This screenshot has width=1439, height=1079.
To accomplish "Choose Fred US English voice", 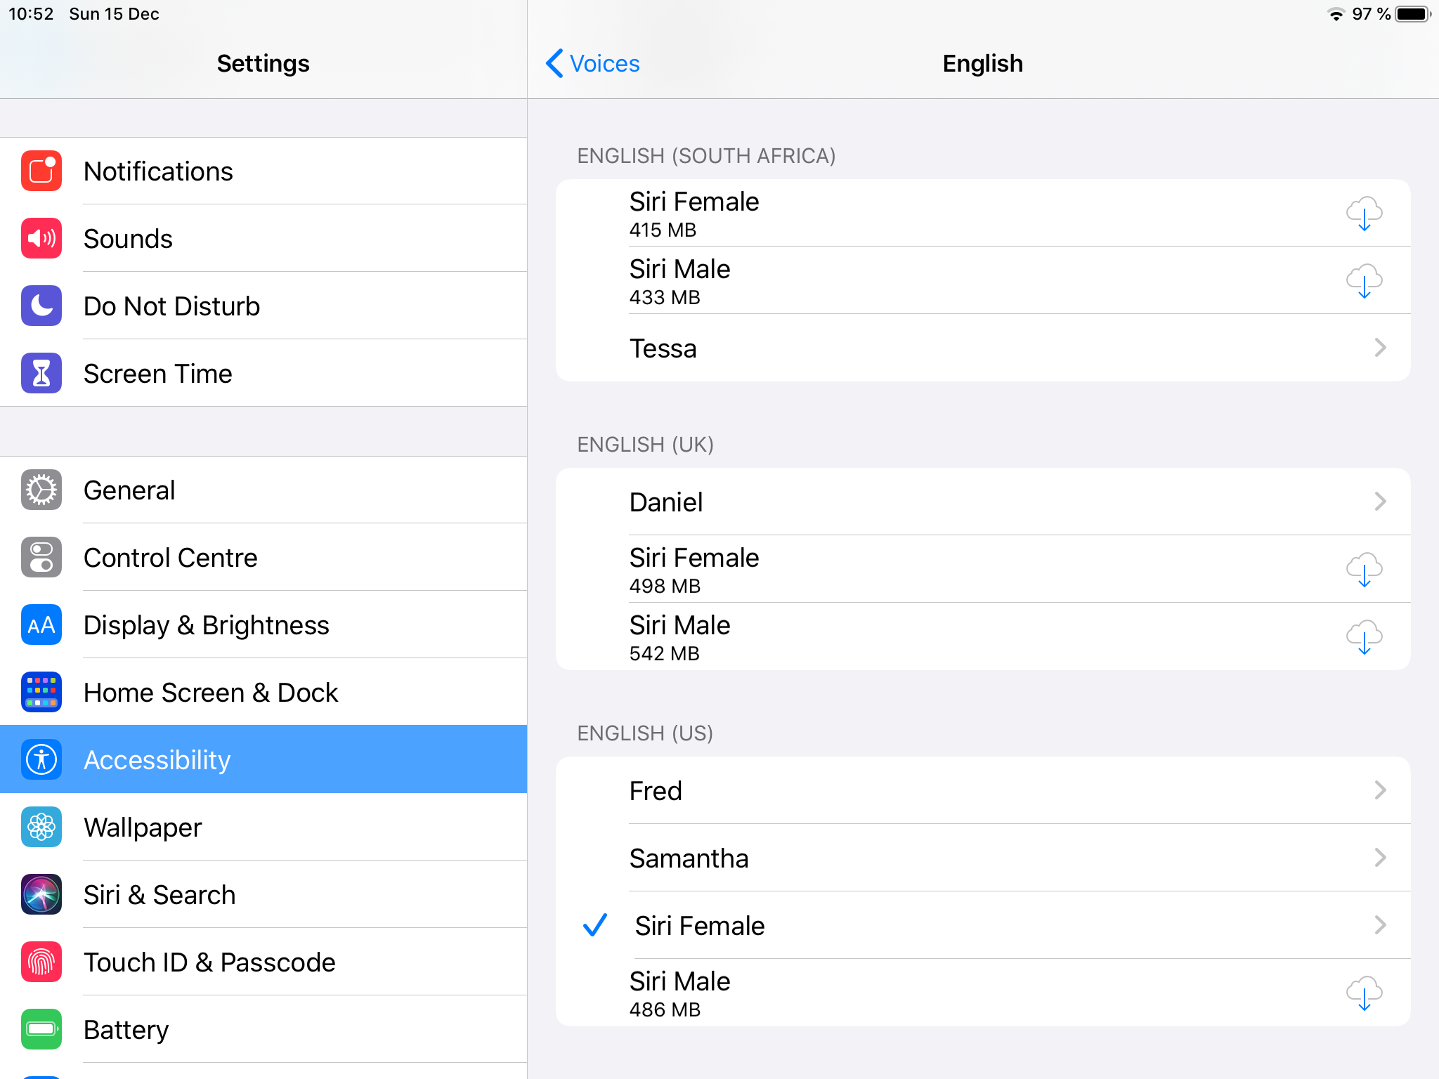I will [656, 791].
